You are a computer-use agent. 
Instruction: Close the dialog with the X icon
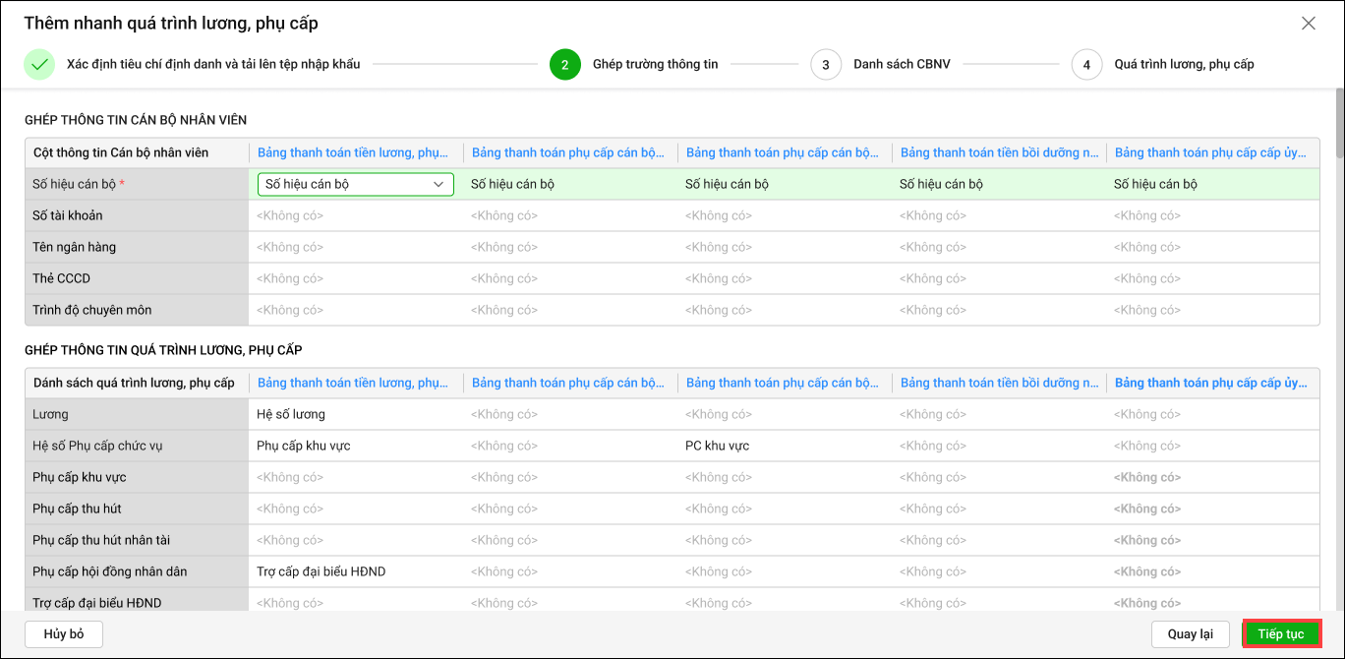1308,24
